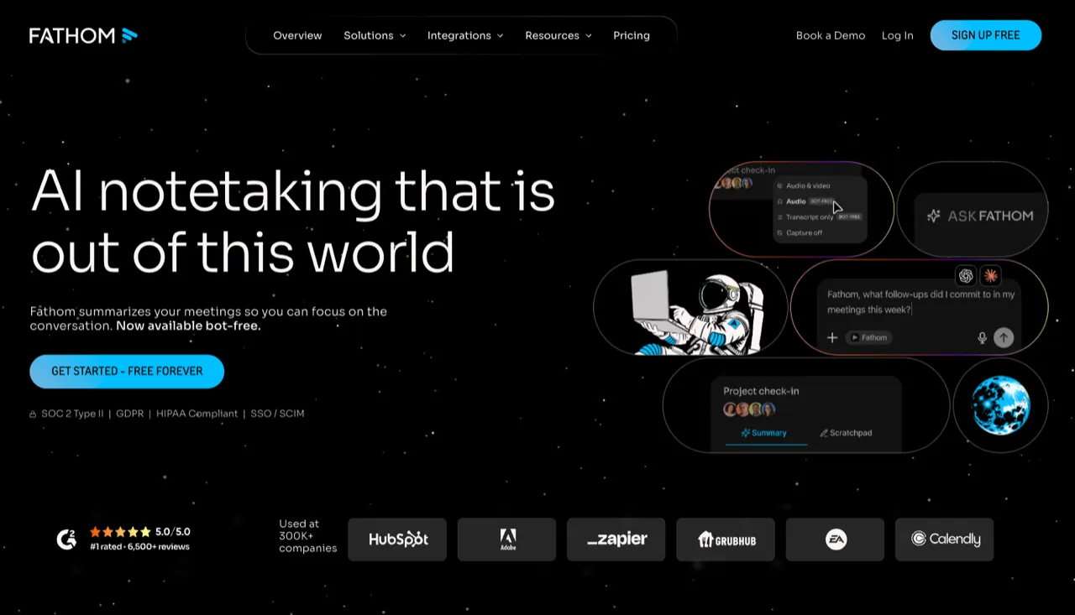
Task: Open the Overview nav item
Action: 297,35
